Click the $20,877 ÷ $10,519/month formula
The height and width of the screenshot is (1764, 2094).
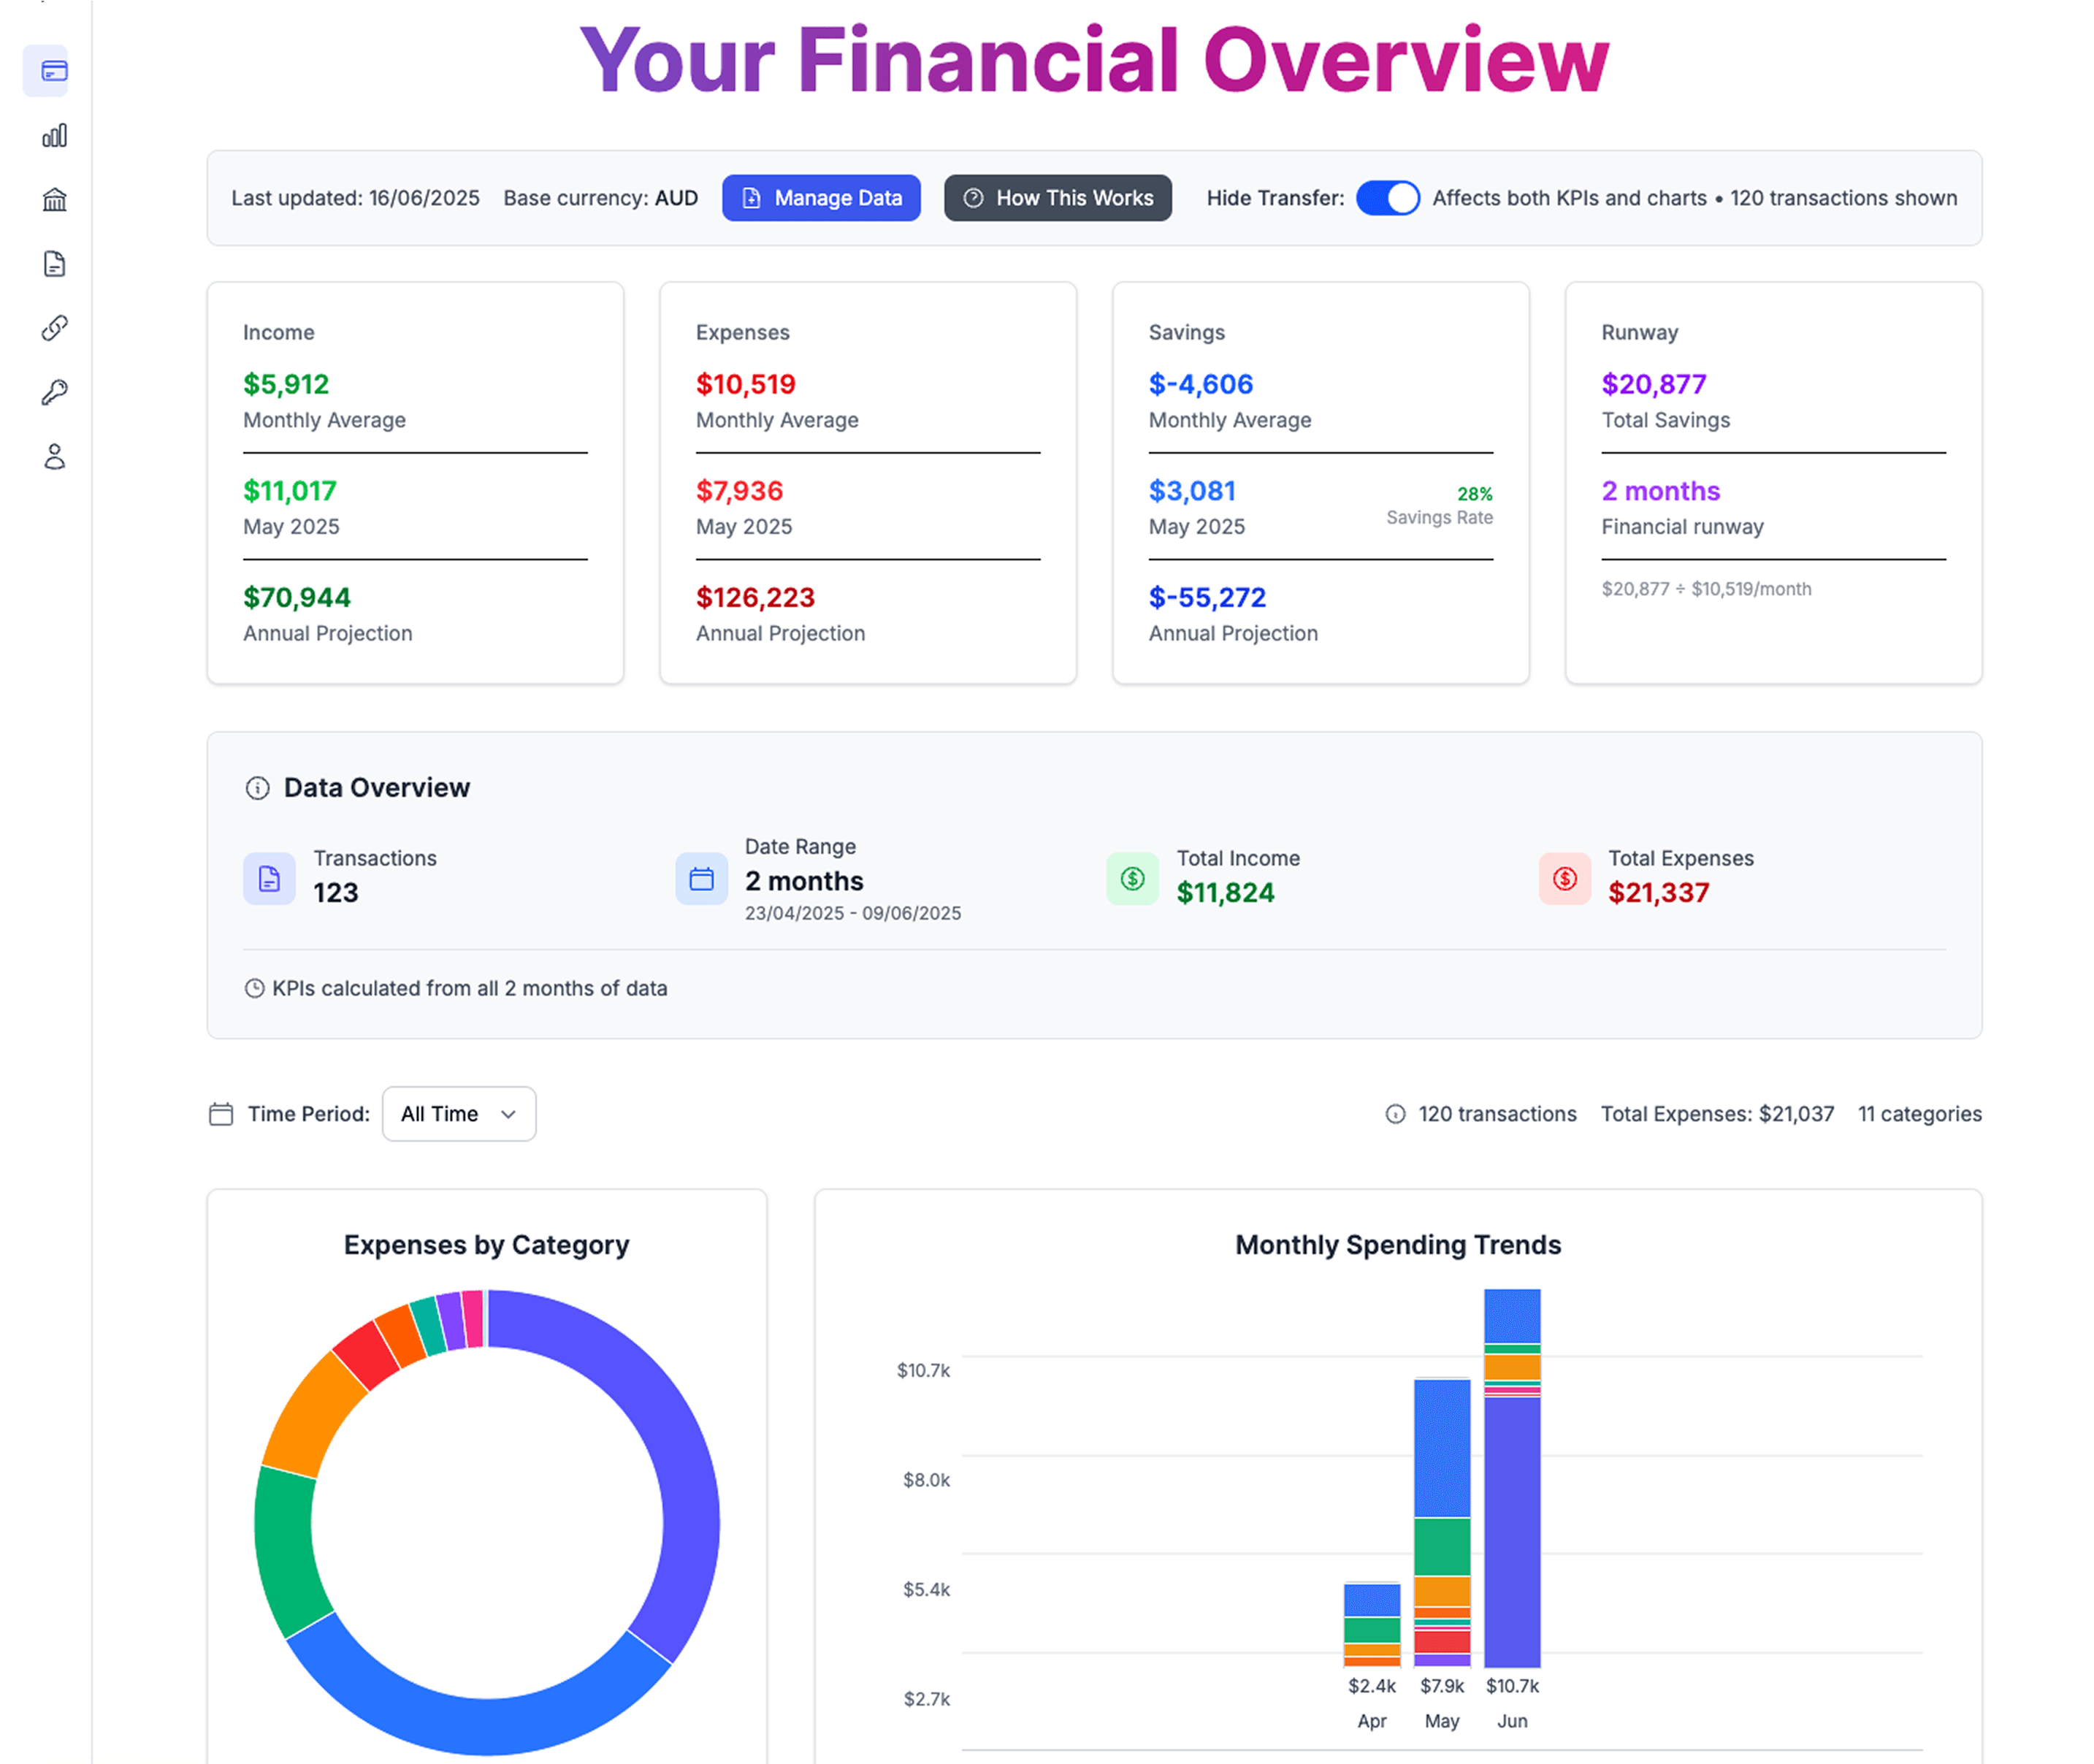point(1707,589)
